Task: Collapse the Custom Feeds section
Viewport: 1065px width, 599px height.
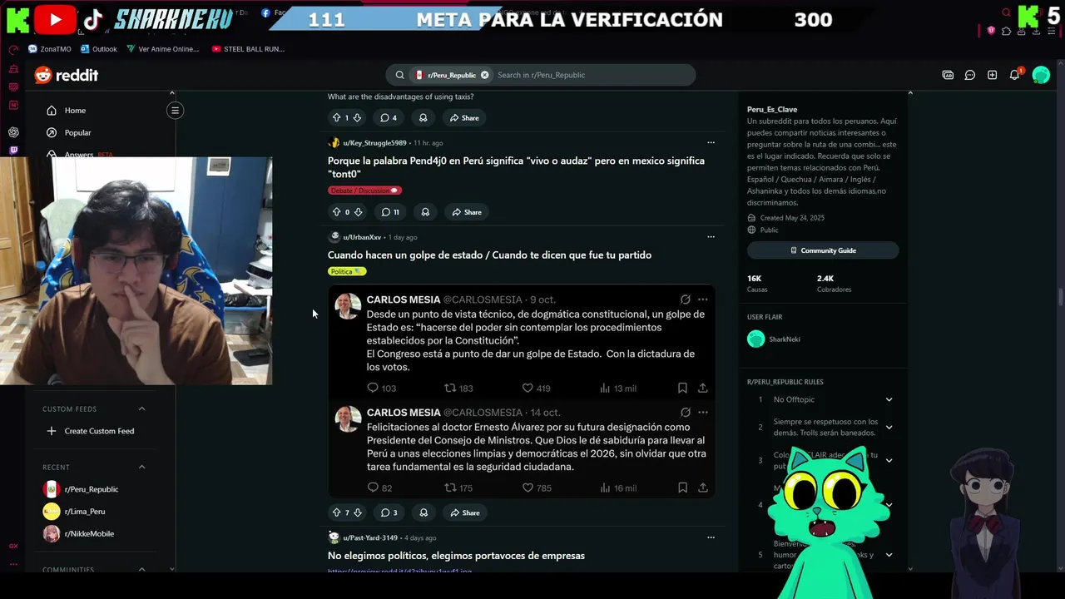Action: pyautogui.click(x=141, y=408)
